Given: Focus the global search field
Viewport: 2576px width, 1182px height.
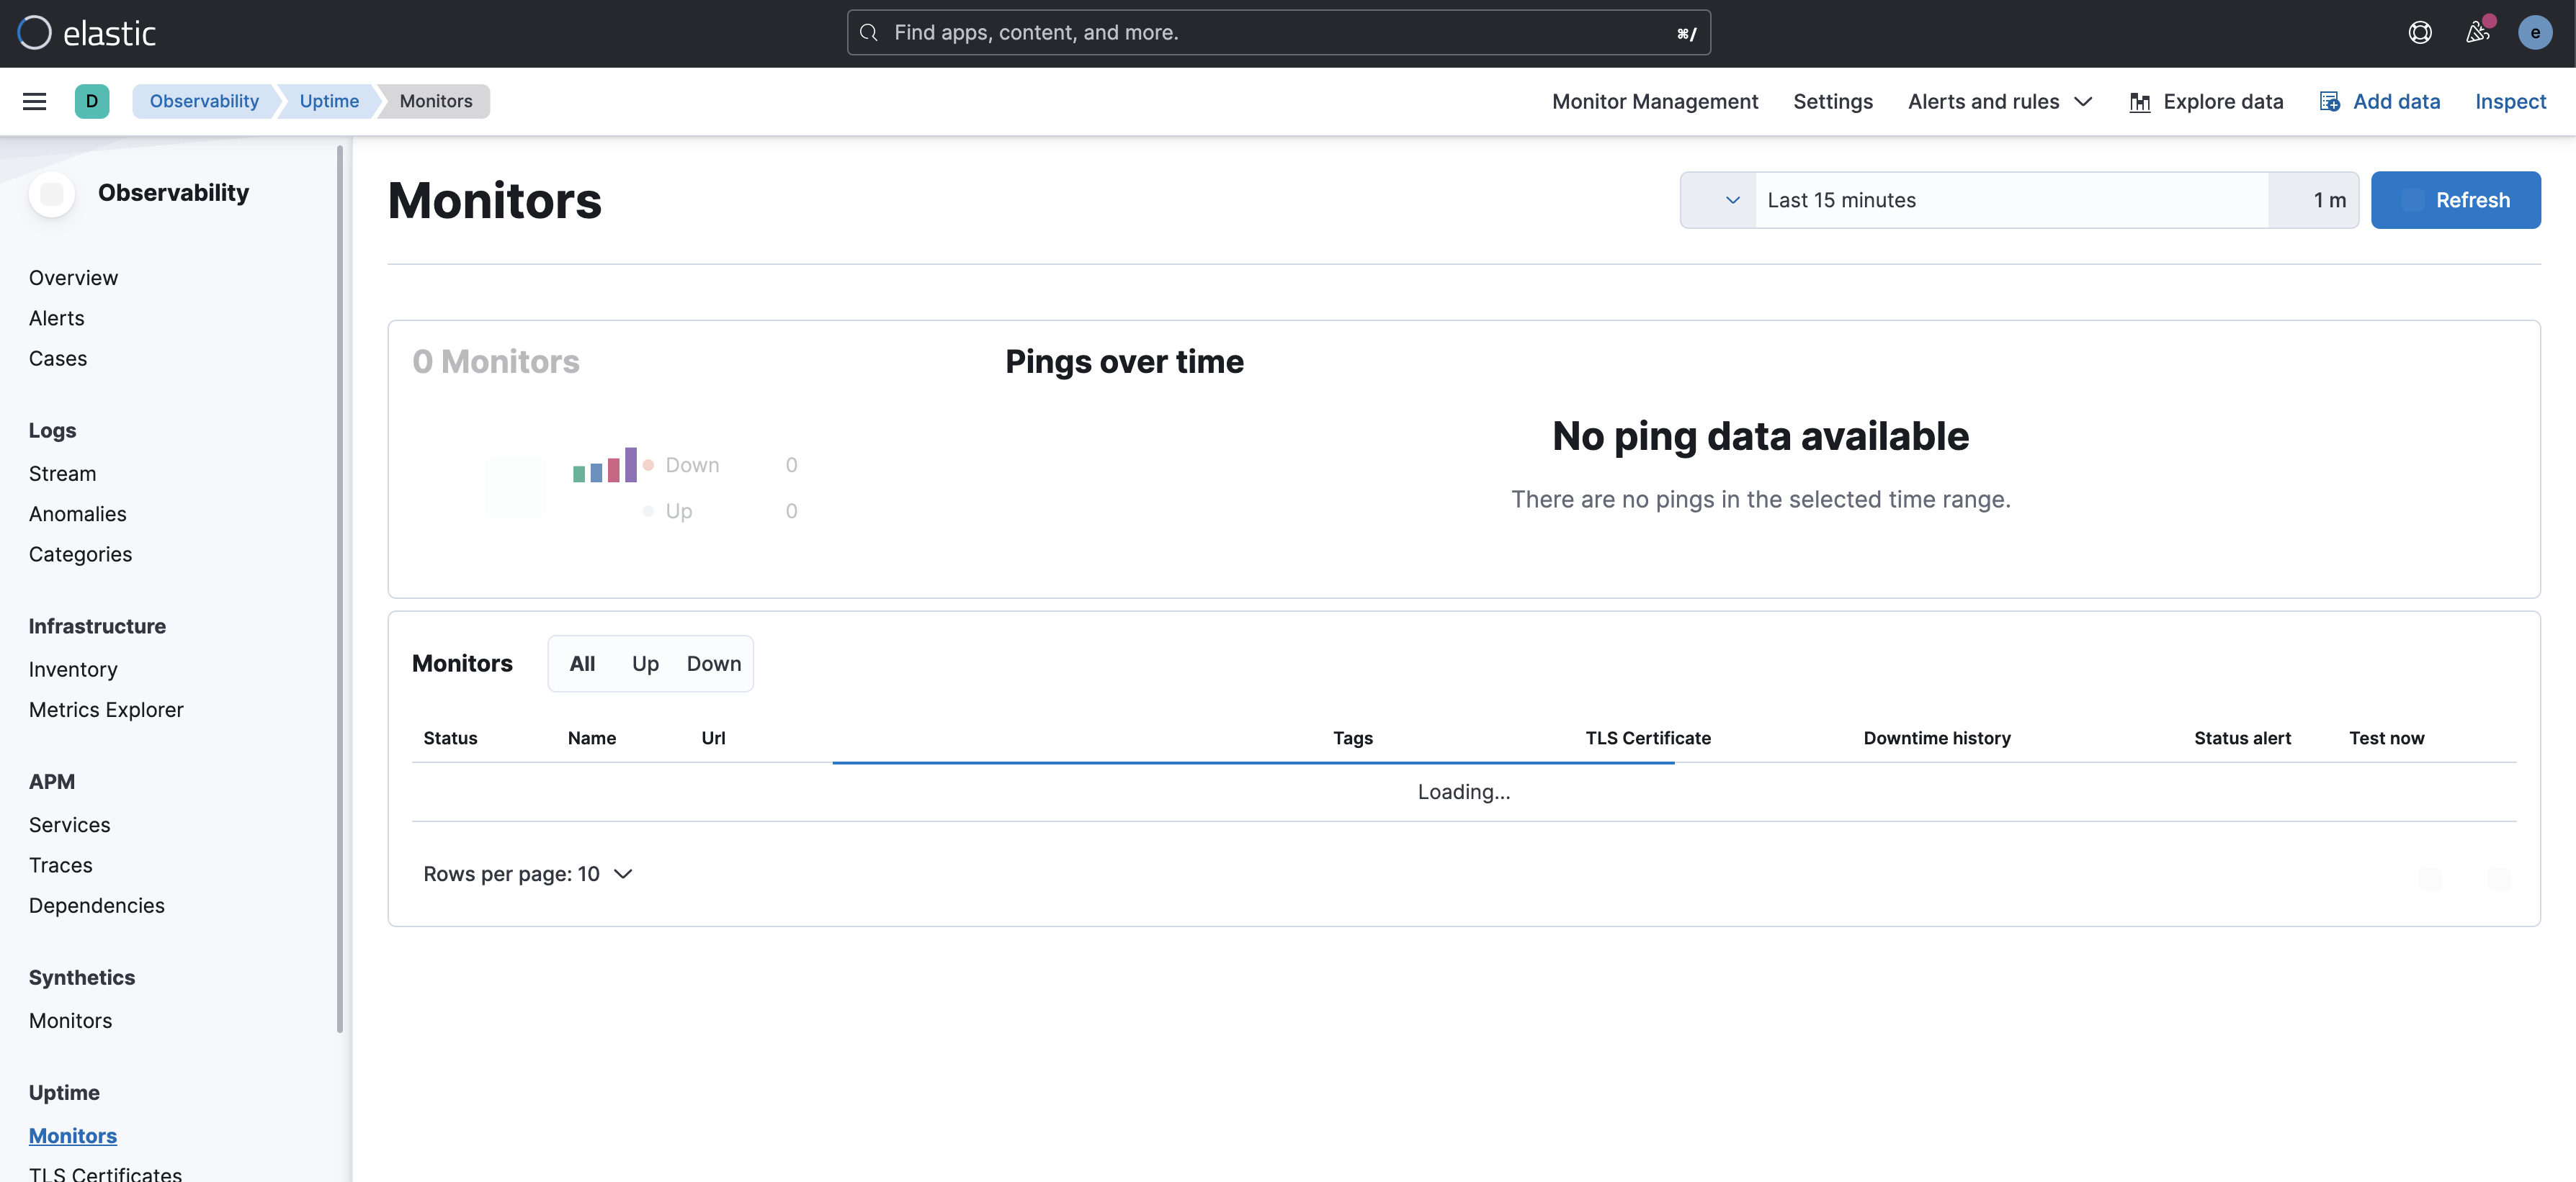Looking at the screenshot, I should pos(1278,33).
